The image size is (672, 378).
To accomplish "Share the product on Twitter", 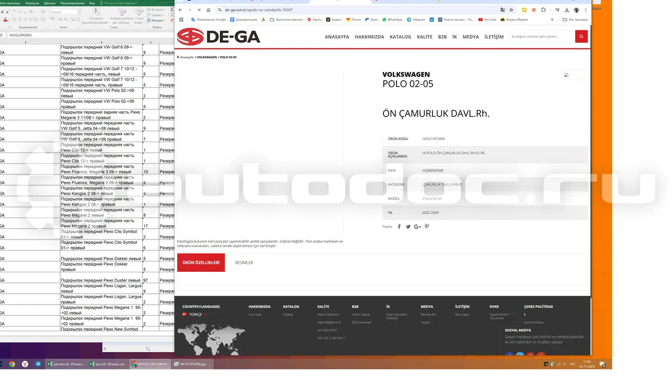I will [x=408, y=226].
